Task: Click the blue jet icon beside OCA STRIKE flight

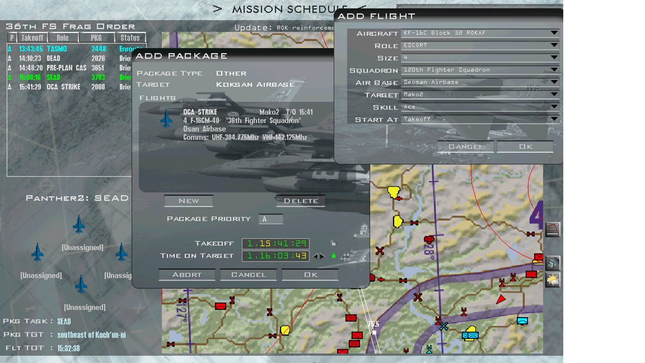Action: point(166,119)
